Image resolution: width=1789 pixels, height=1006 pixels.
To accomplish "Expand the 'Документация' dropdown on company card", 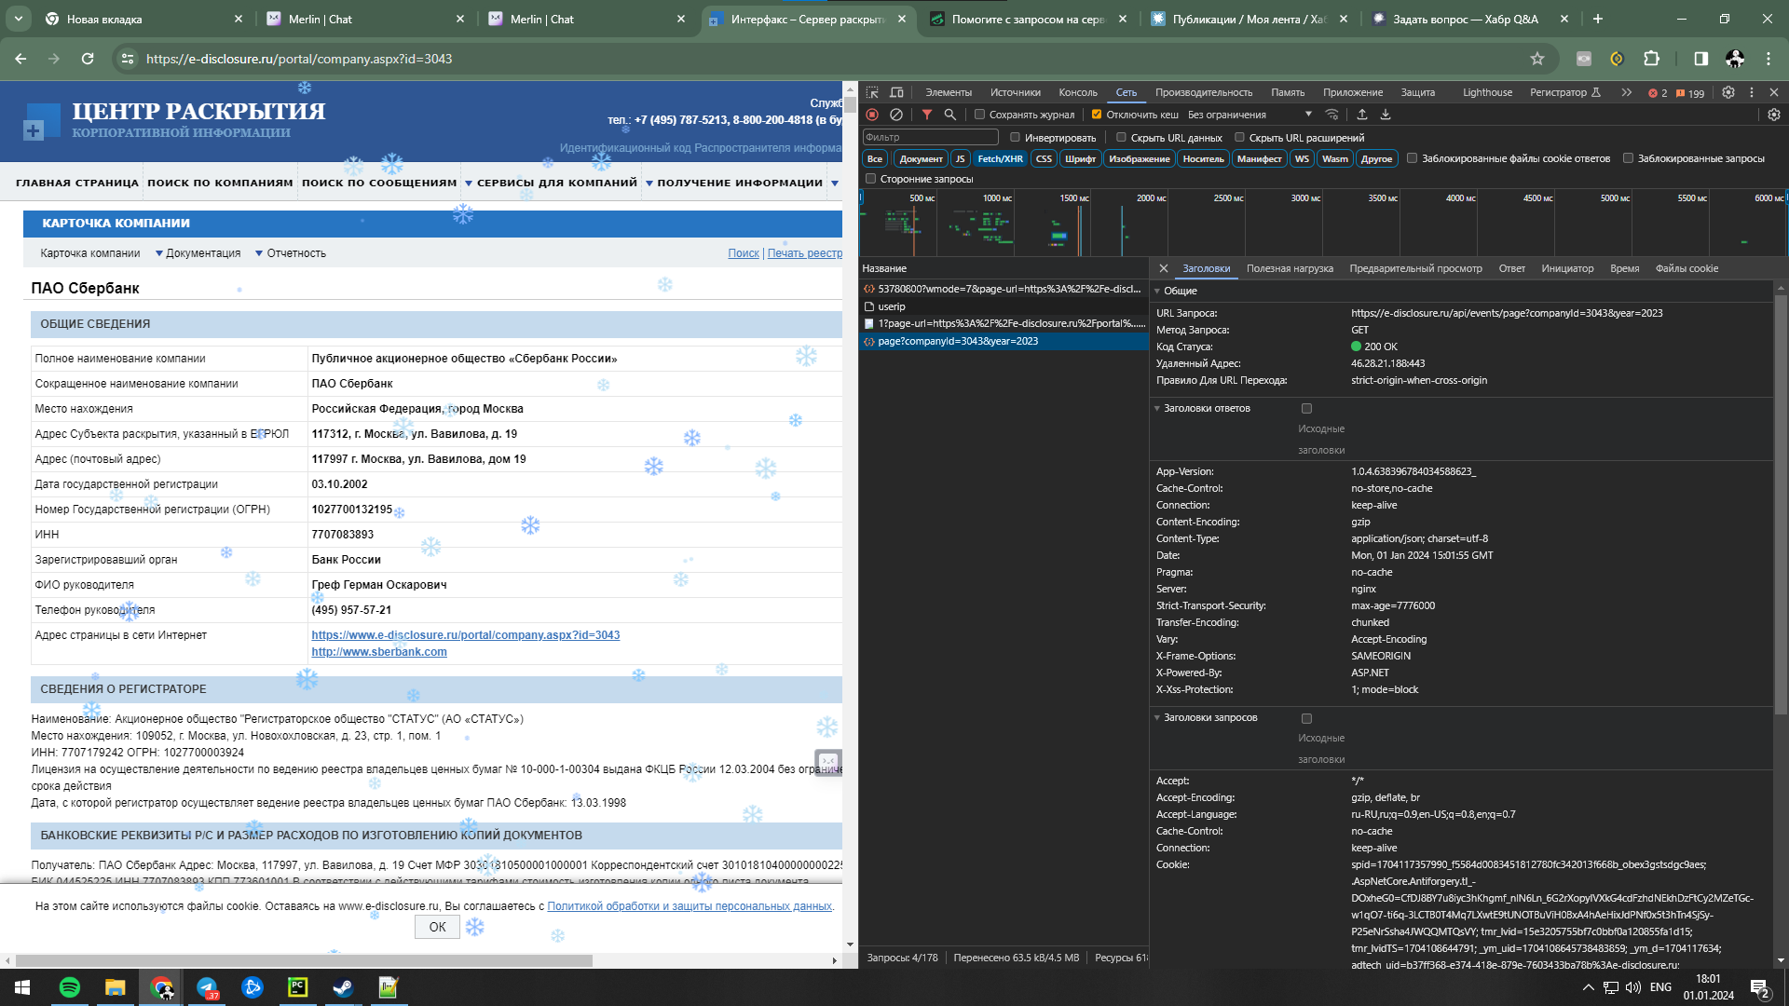I will (198, 253).
